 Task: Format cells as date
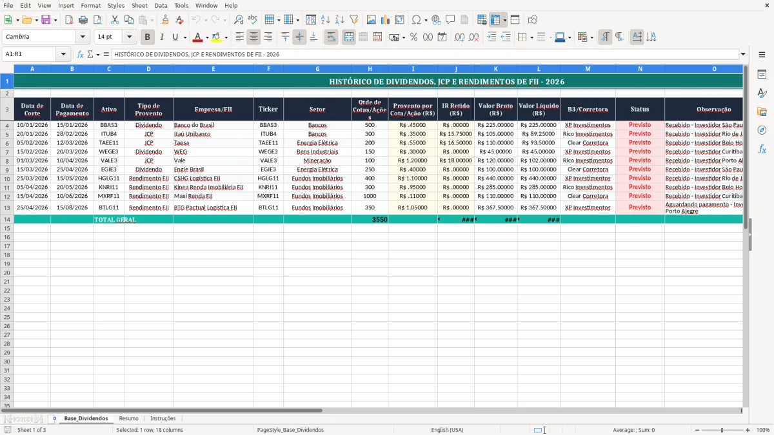[x=442, y=37]
